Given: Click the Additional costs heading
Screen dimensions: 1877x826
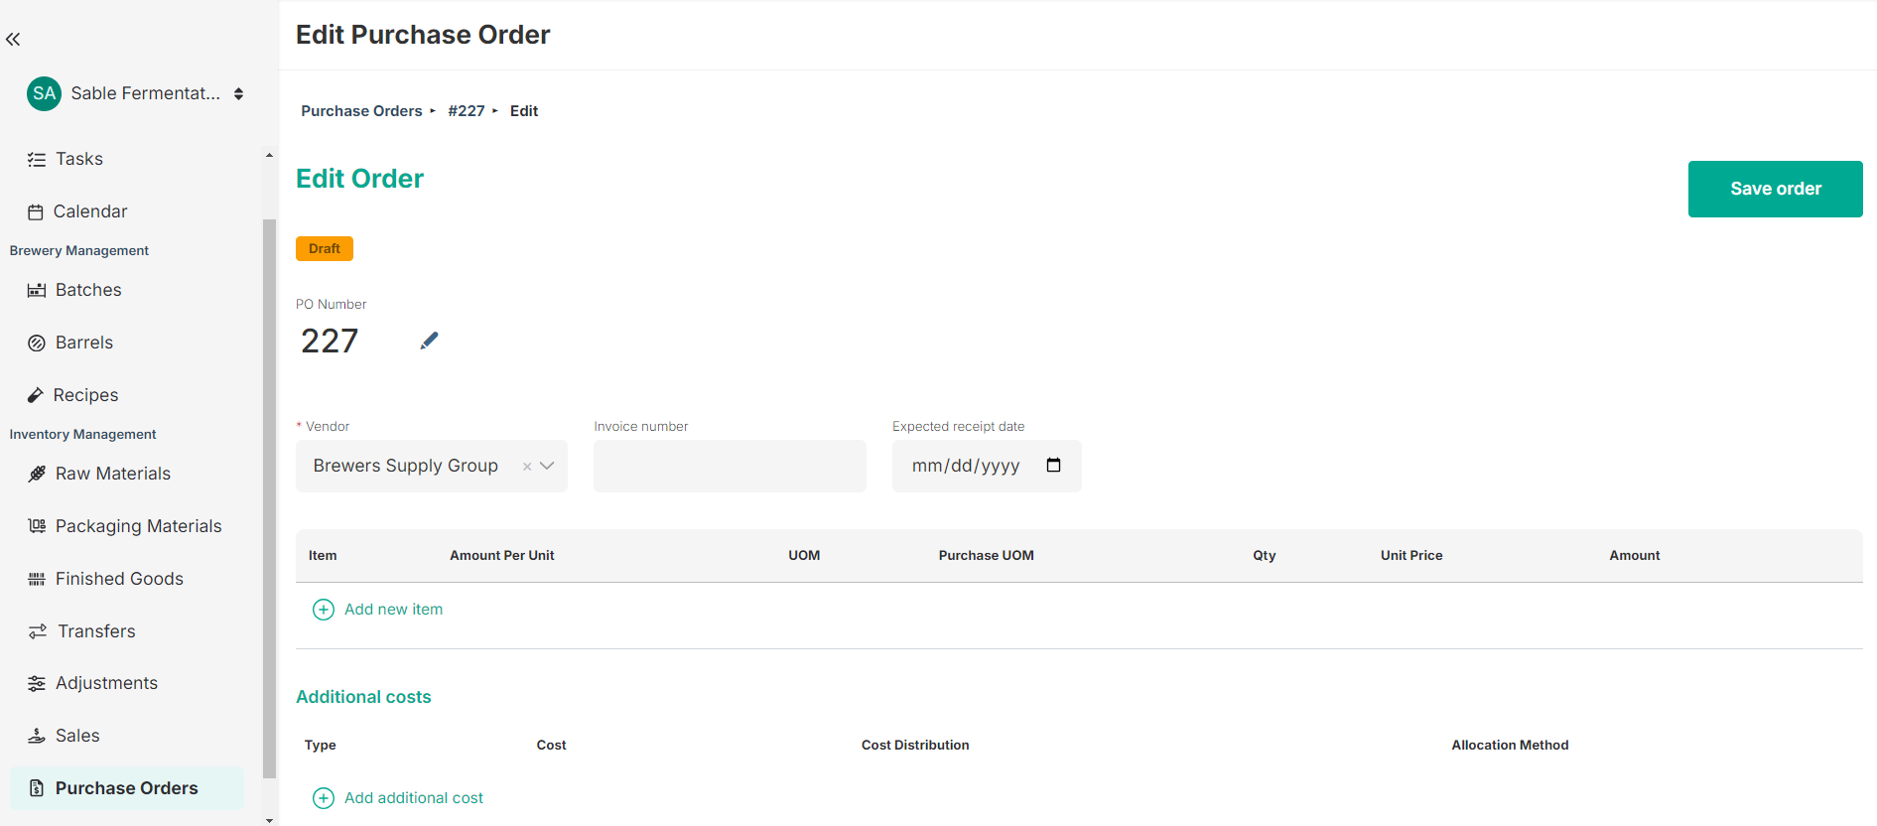Looking at the screenshot, I should (x=363, y=697).
